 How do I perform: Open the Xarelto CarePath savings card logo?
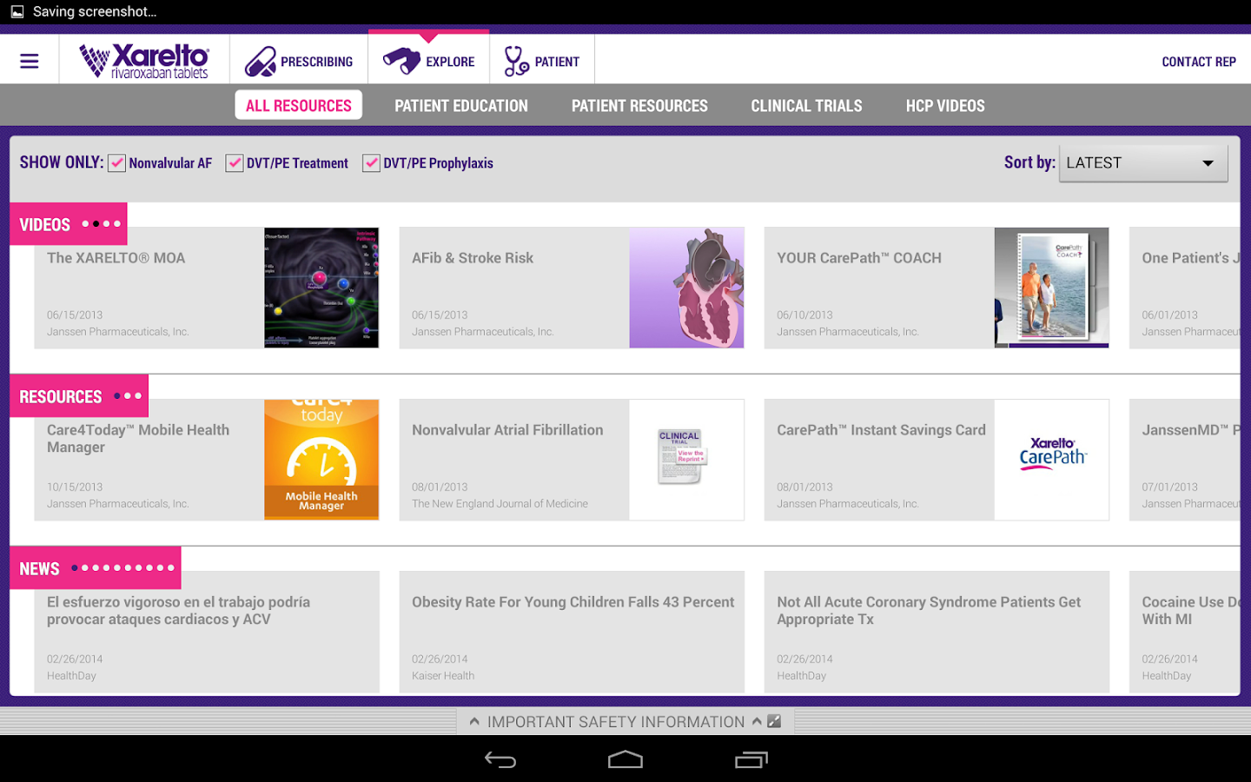pyautogui.click(x=1053, y=454)
